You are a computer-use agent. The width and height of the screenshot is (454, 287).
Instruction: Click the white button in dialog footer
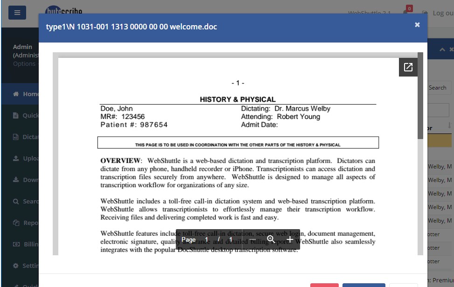pyautogui.click(x=403, y=285)
